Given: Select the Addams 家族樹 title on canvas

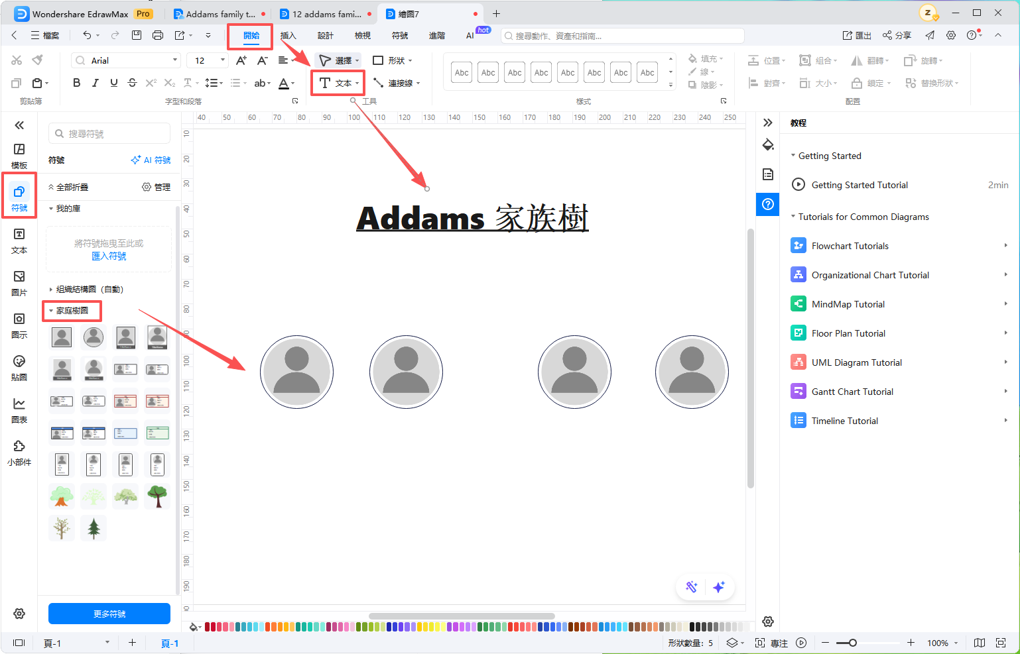Looking at the screenshot, I should (472, 218).
